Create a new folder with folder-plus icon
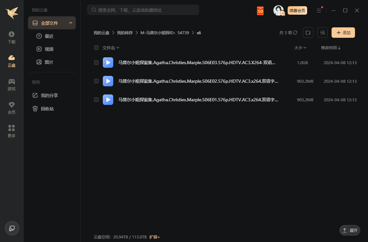The height and width of the screenshot is (242, 368). pos(308,33)
